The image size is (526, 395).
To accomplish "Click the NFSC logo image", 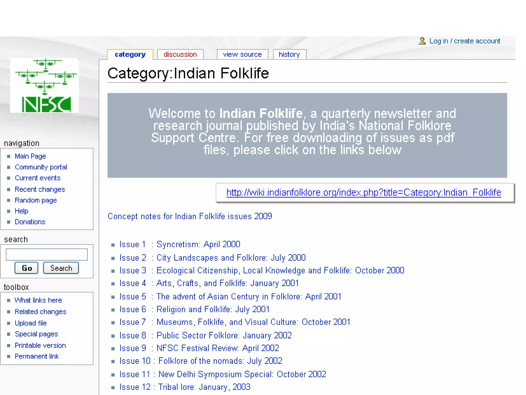I will click(x=44, y=85).
